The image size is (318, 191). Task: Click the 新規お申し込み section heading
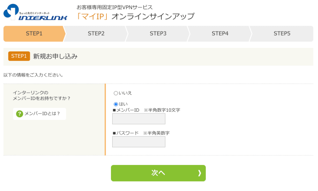coord(55,56)
